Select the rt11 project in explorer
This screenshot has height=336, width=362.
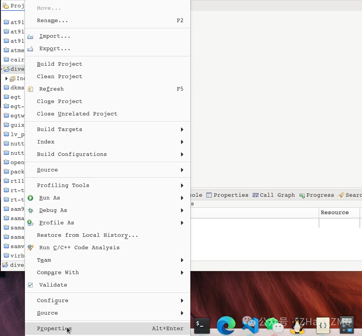coord(14,181)
